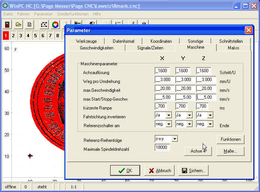Select tool number 5 in tool row
Screen dimensions: 260x192
(x=36, y=35)
